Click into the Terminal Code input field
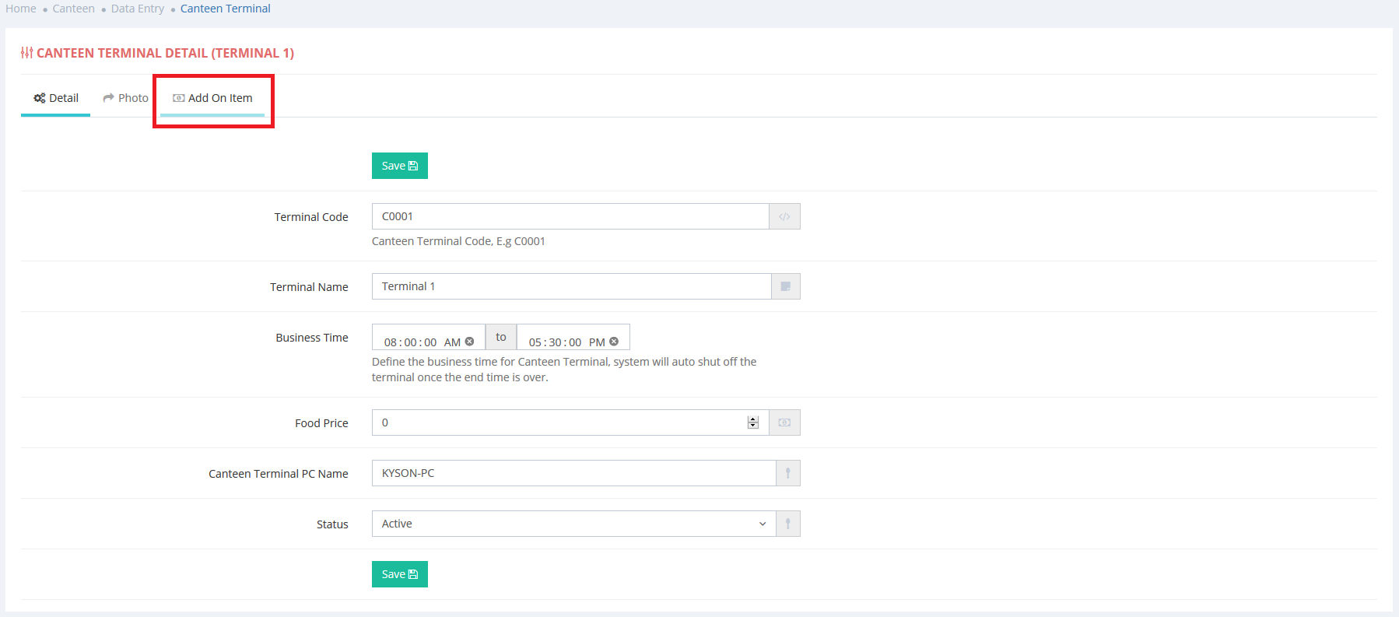This screenshot has height=617, width=1399. (x=570, y=216)
